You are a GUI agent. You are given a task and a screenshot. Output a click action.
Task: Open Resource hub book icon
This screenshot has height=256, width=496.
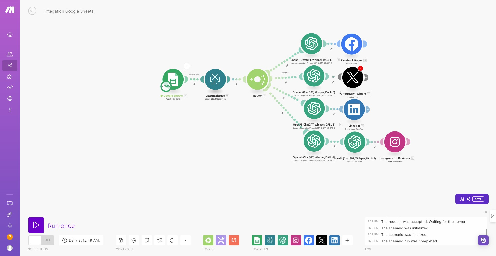(x=10, y=203)
